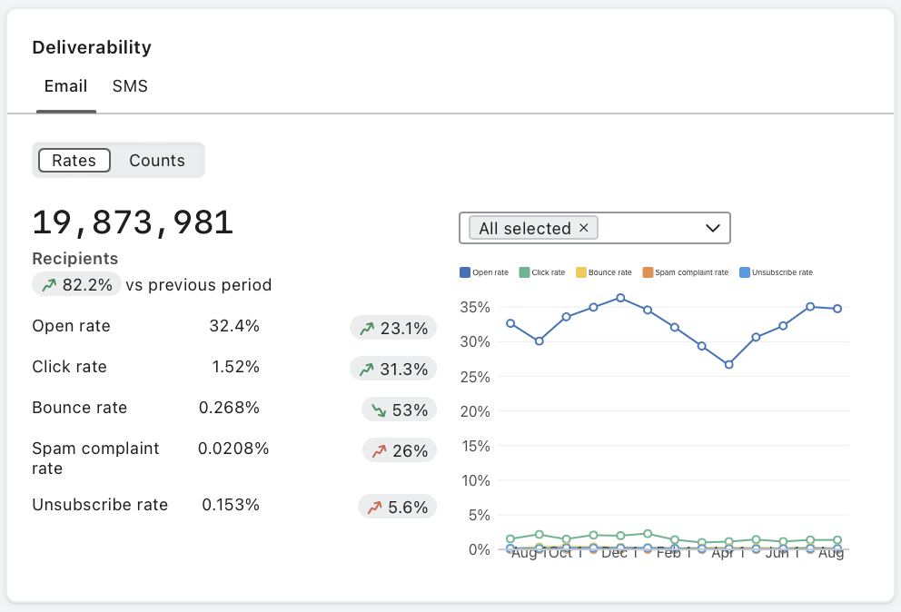Viewport: 901px width, 612px height.
Task: Click the Open rate 23.1% up-trend icon
Action: click(x=367, y=329)
